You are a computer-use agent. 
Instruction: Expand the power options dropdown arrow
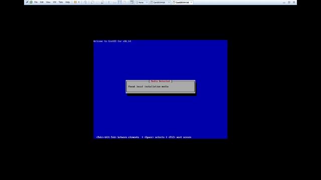tap(79, 2)
